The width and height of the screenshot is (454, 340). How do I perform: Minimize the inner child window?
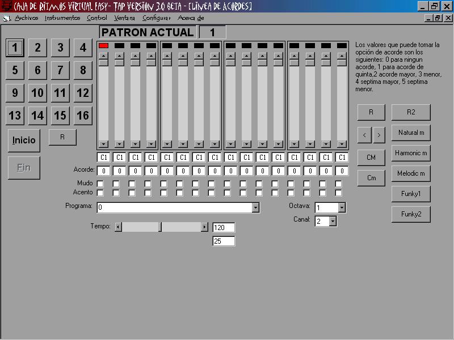pos(429,18)
